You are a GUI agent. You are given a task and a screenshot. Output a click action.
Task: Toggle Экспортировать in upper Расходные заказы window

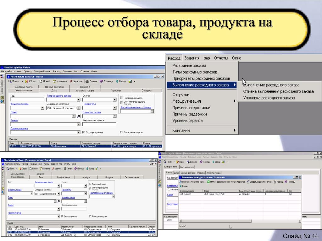click(84, 132)
